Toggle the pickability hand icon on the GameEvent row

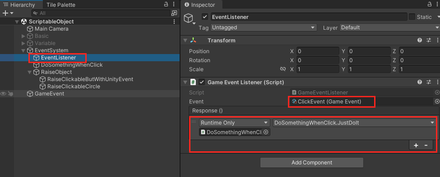(x=10, y=94)
